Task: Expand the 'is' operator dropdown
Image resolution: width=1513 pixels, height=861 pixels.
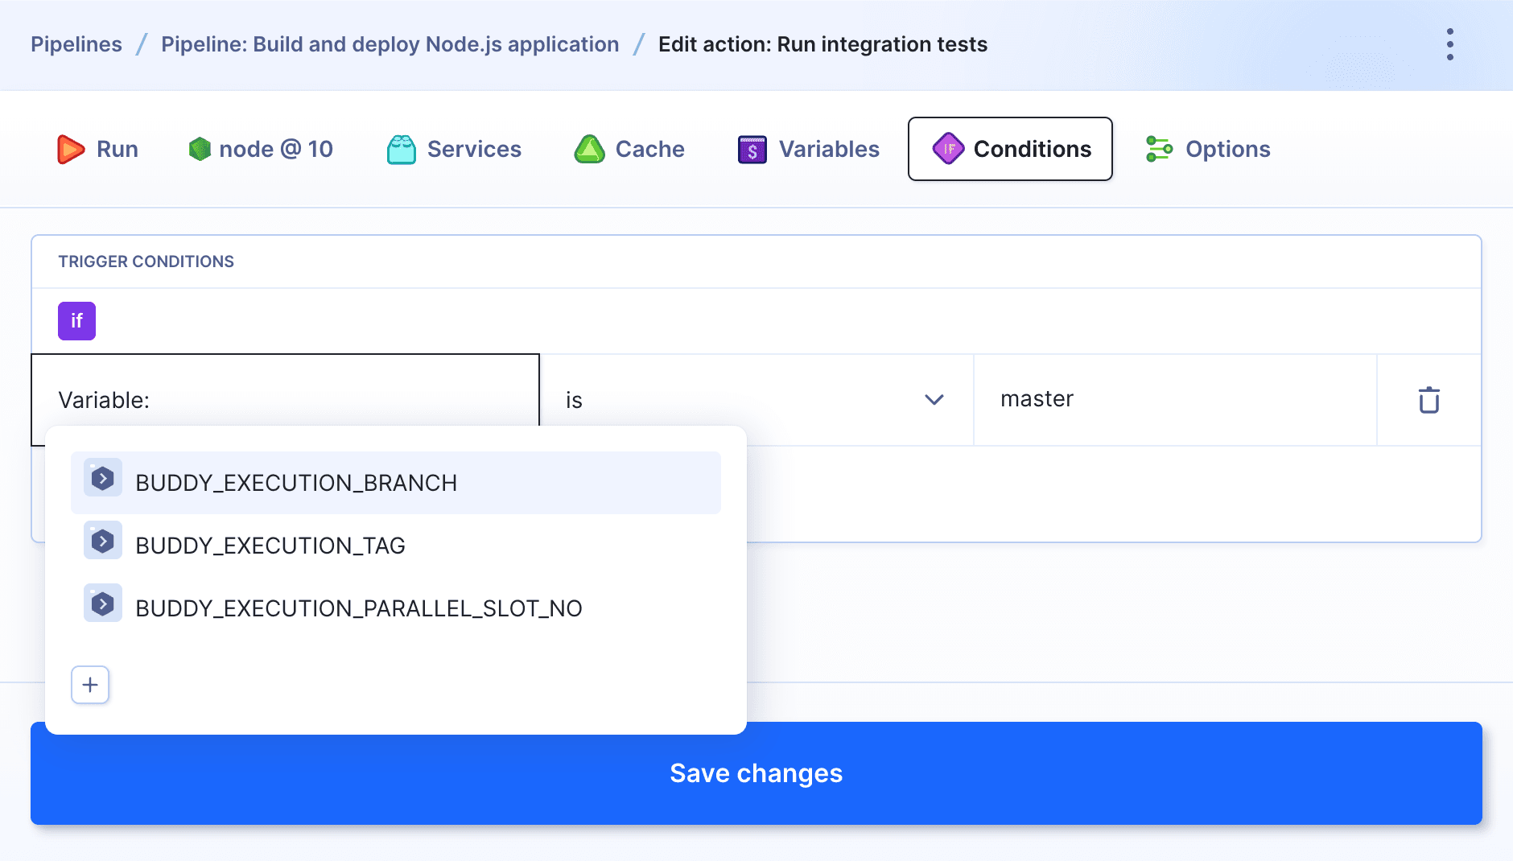Action: [934, 400]
